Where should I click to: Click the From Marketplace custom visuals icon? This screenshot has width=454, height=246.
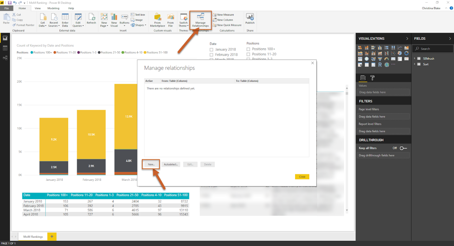(158, 20)
